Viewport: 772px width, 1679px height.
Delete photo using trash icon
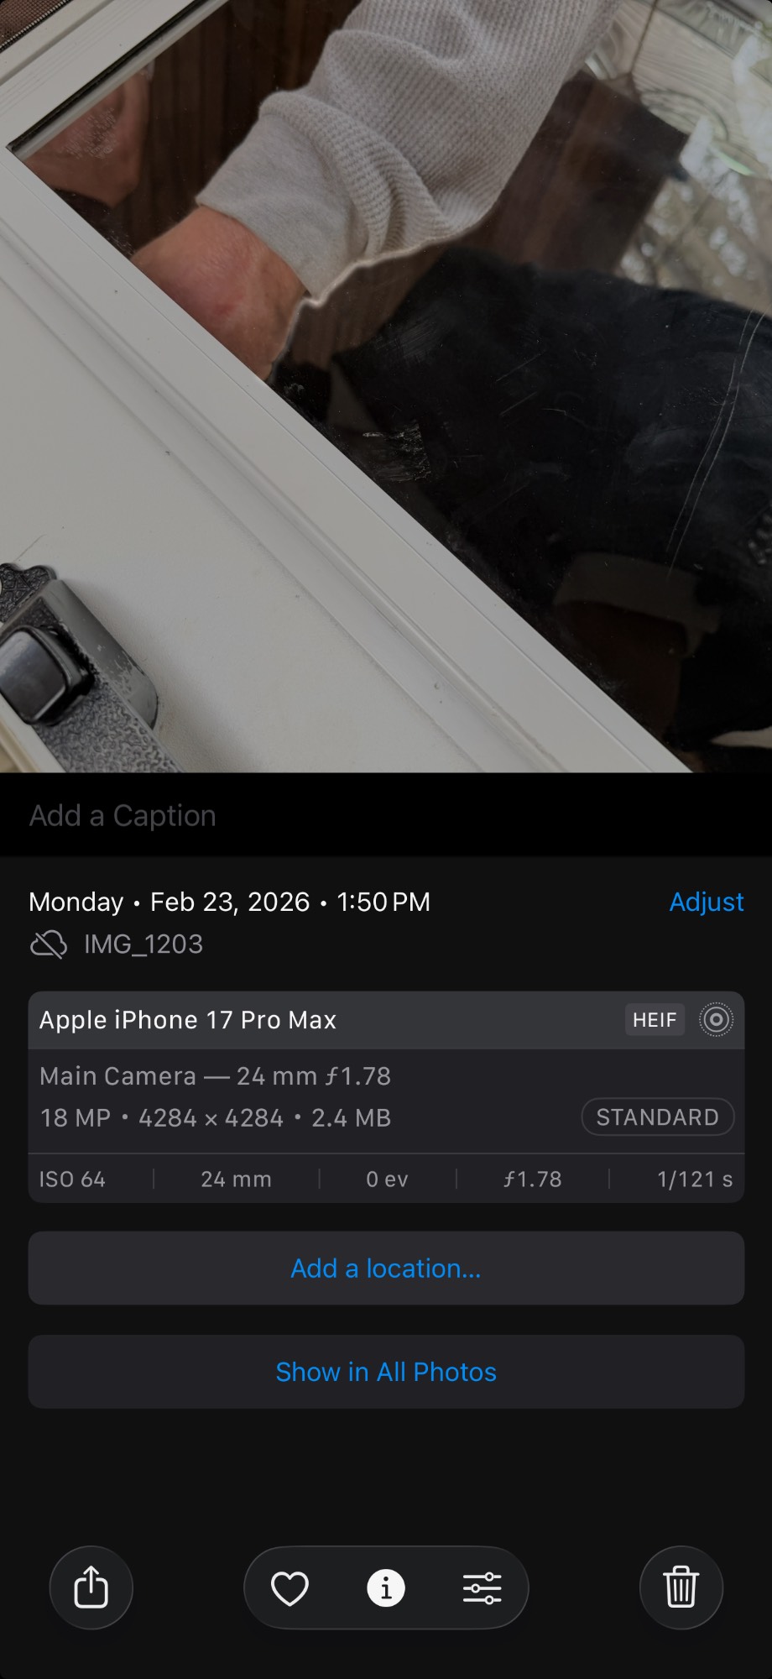tap(681, 1587)
